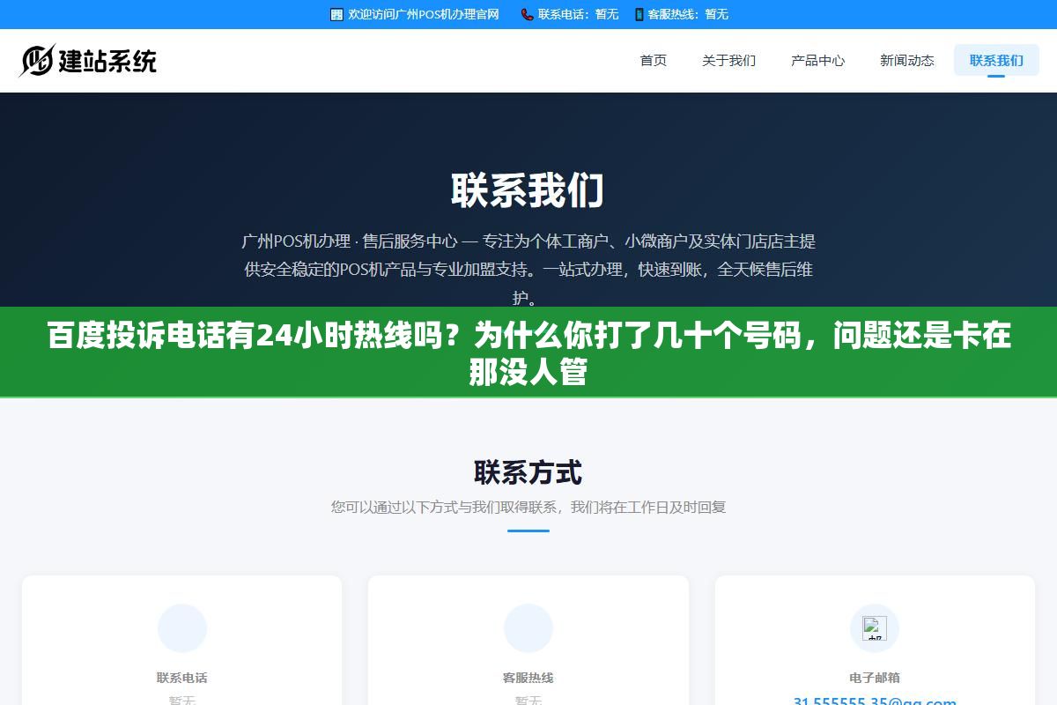Image resolution: width=1057 pixels, height=705 pixels.
Task: Select the 联系我们 nav tab
Action: [x=996, y=61]
